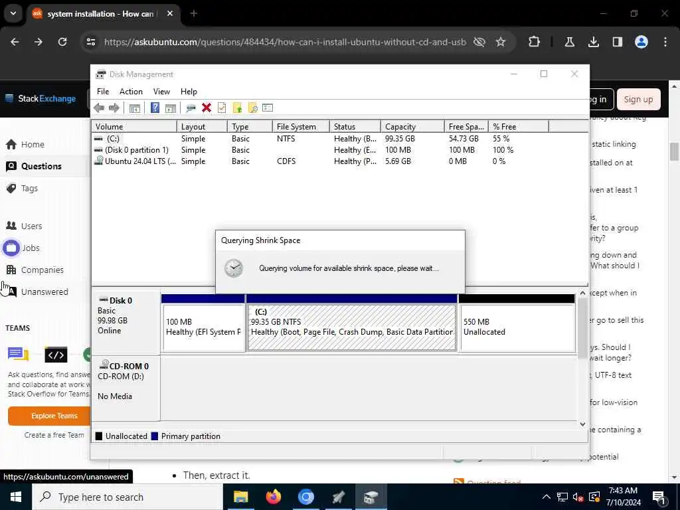
Task: Open the browser profile avatar
Action: pos(641,42)
